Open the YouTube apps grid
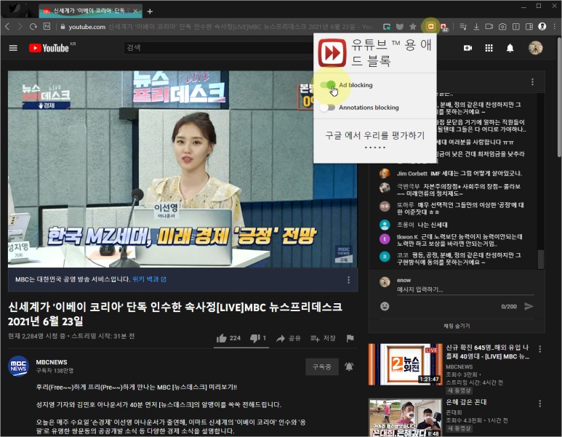 pos(489,48)
